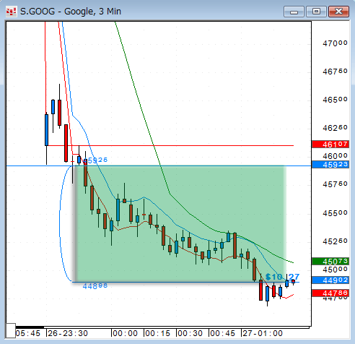Click the $10.27 profit label
Screen dimensions: 355x344
tap(282, 277)
